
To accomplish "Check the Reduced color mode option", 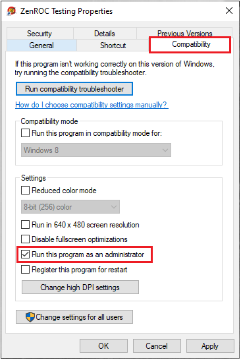I will (25, 190).
